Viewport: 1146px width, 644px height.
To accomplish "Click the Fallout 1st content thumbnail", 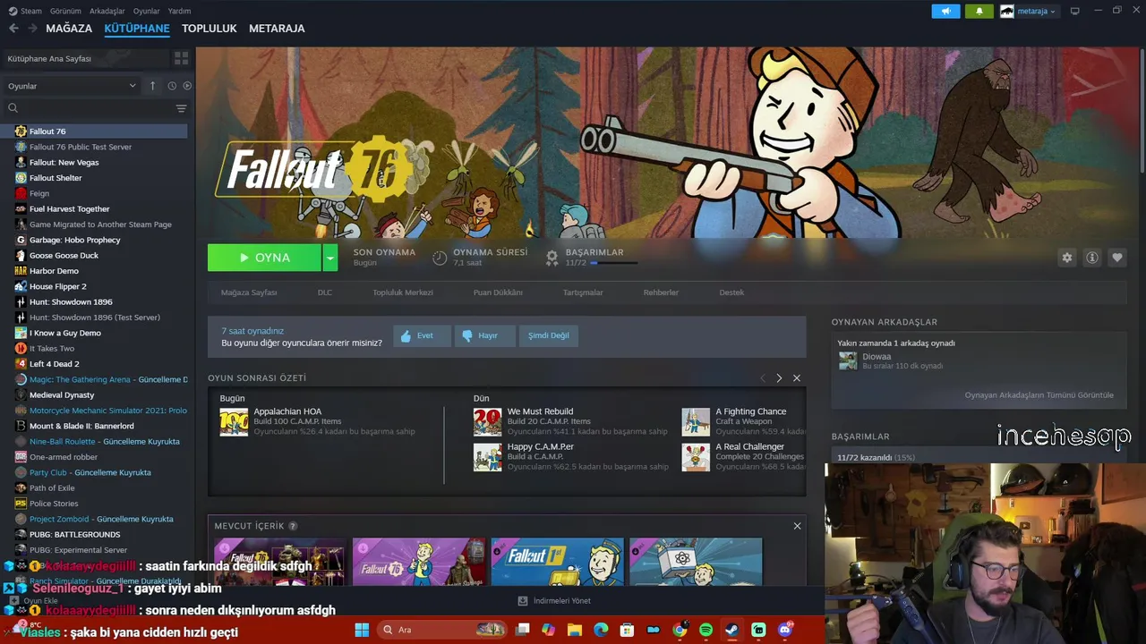I will [557, 562].
